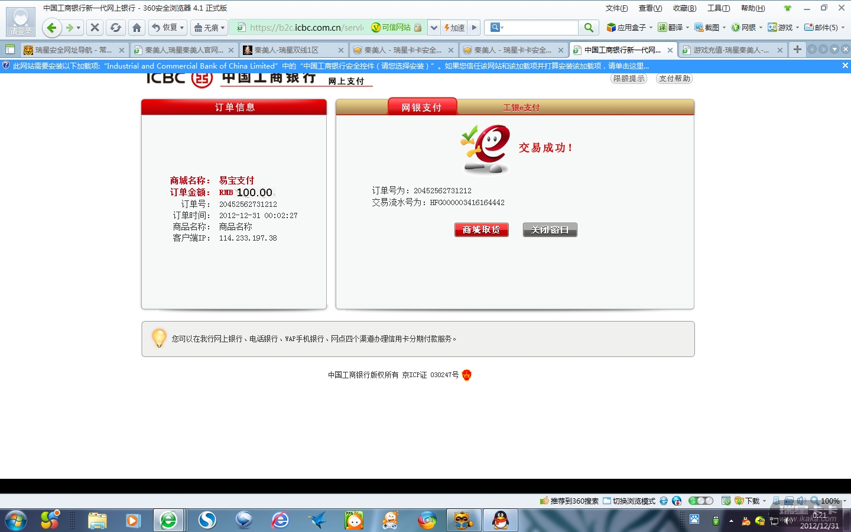Viewport: 851px width, 532px height.
Task: Click into the browser search box
Action: 540,28
